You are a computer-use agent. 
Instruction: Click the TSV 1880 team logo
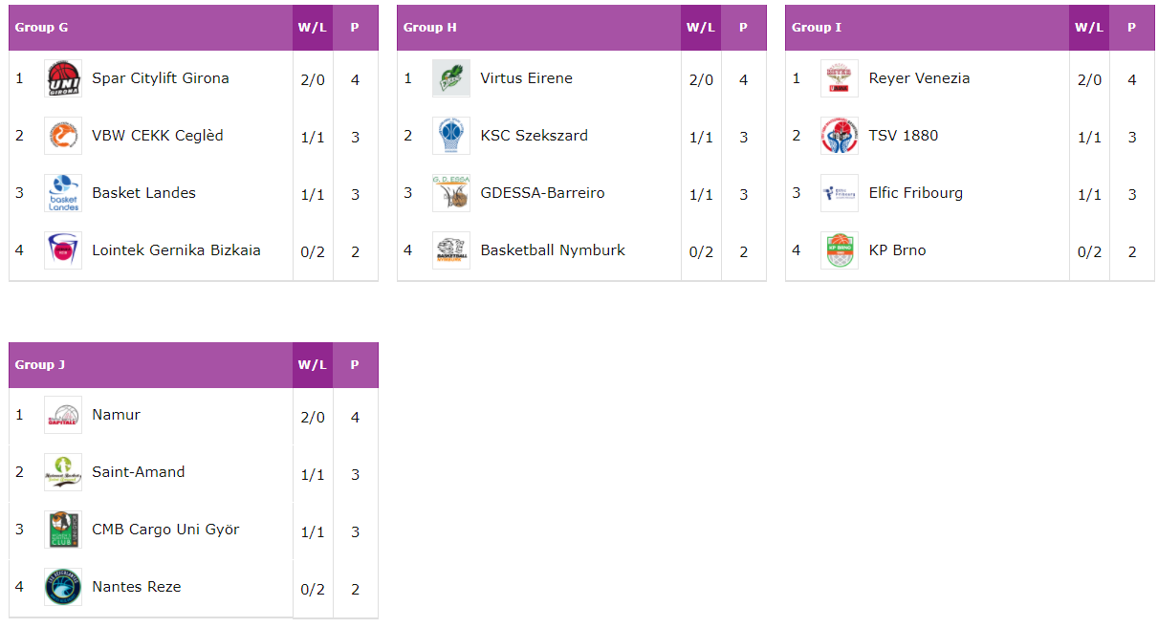pyautogui.click(x=840, y=136)
